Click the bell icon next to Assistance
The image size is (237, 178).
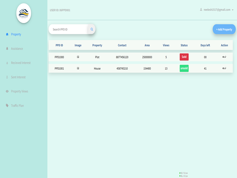[7, 49]
